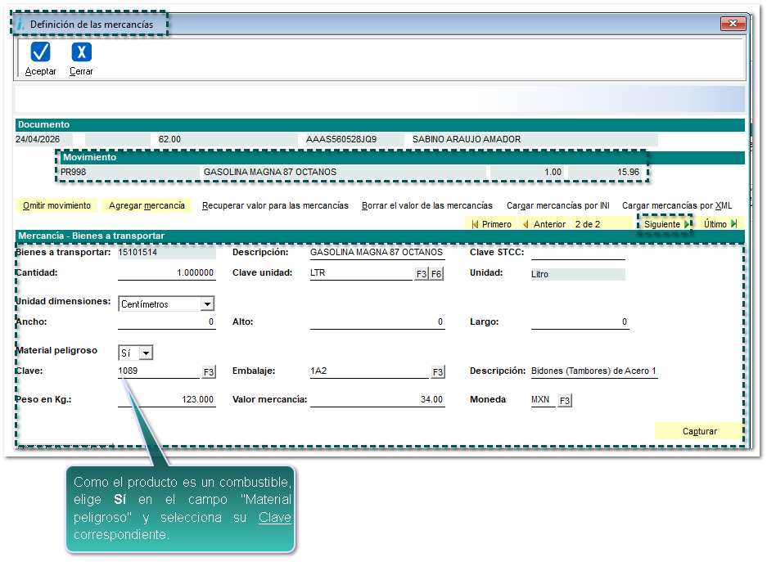This screenshot has width=767, height=562.
Task: Click the Largo input field
Action: (580, 322)
